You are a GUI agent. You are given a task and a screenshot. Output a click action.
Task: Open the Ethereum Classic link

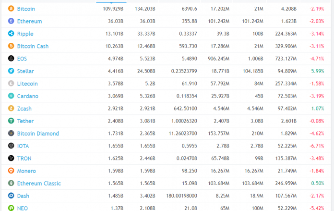tap(39, 183)
